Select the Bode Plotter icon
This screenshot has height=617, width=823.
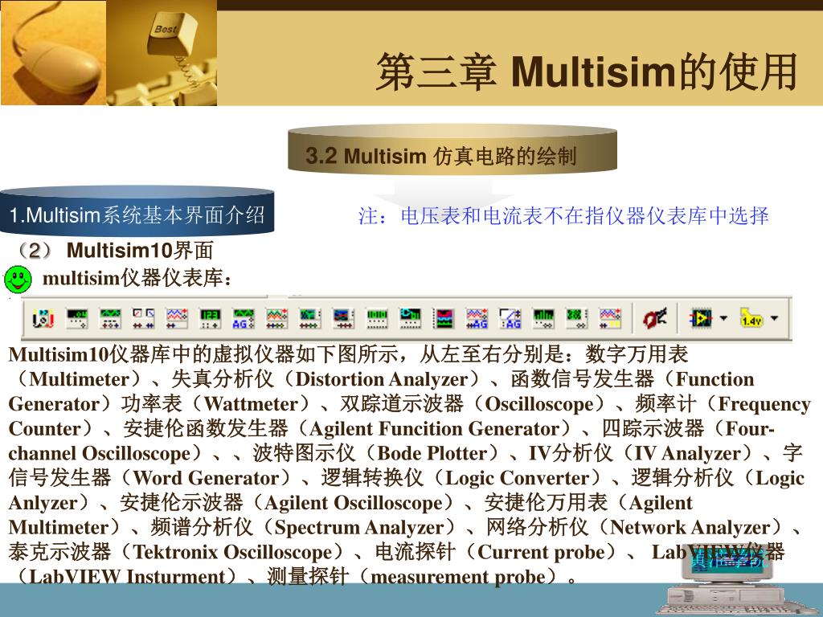coord(310,318)
